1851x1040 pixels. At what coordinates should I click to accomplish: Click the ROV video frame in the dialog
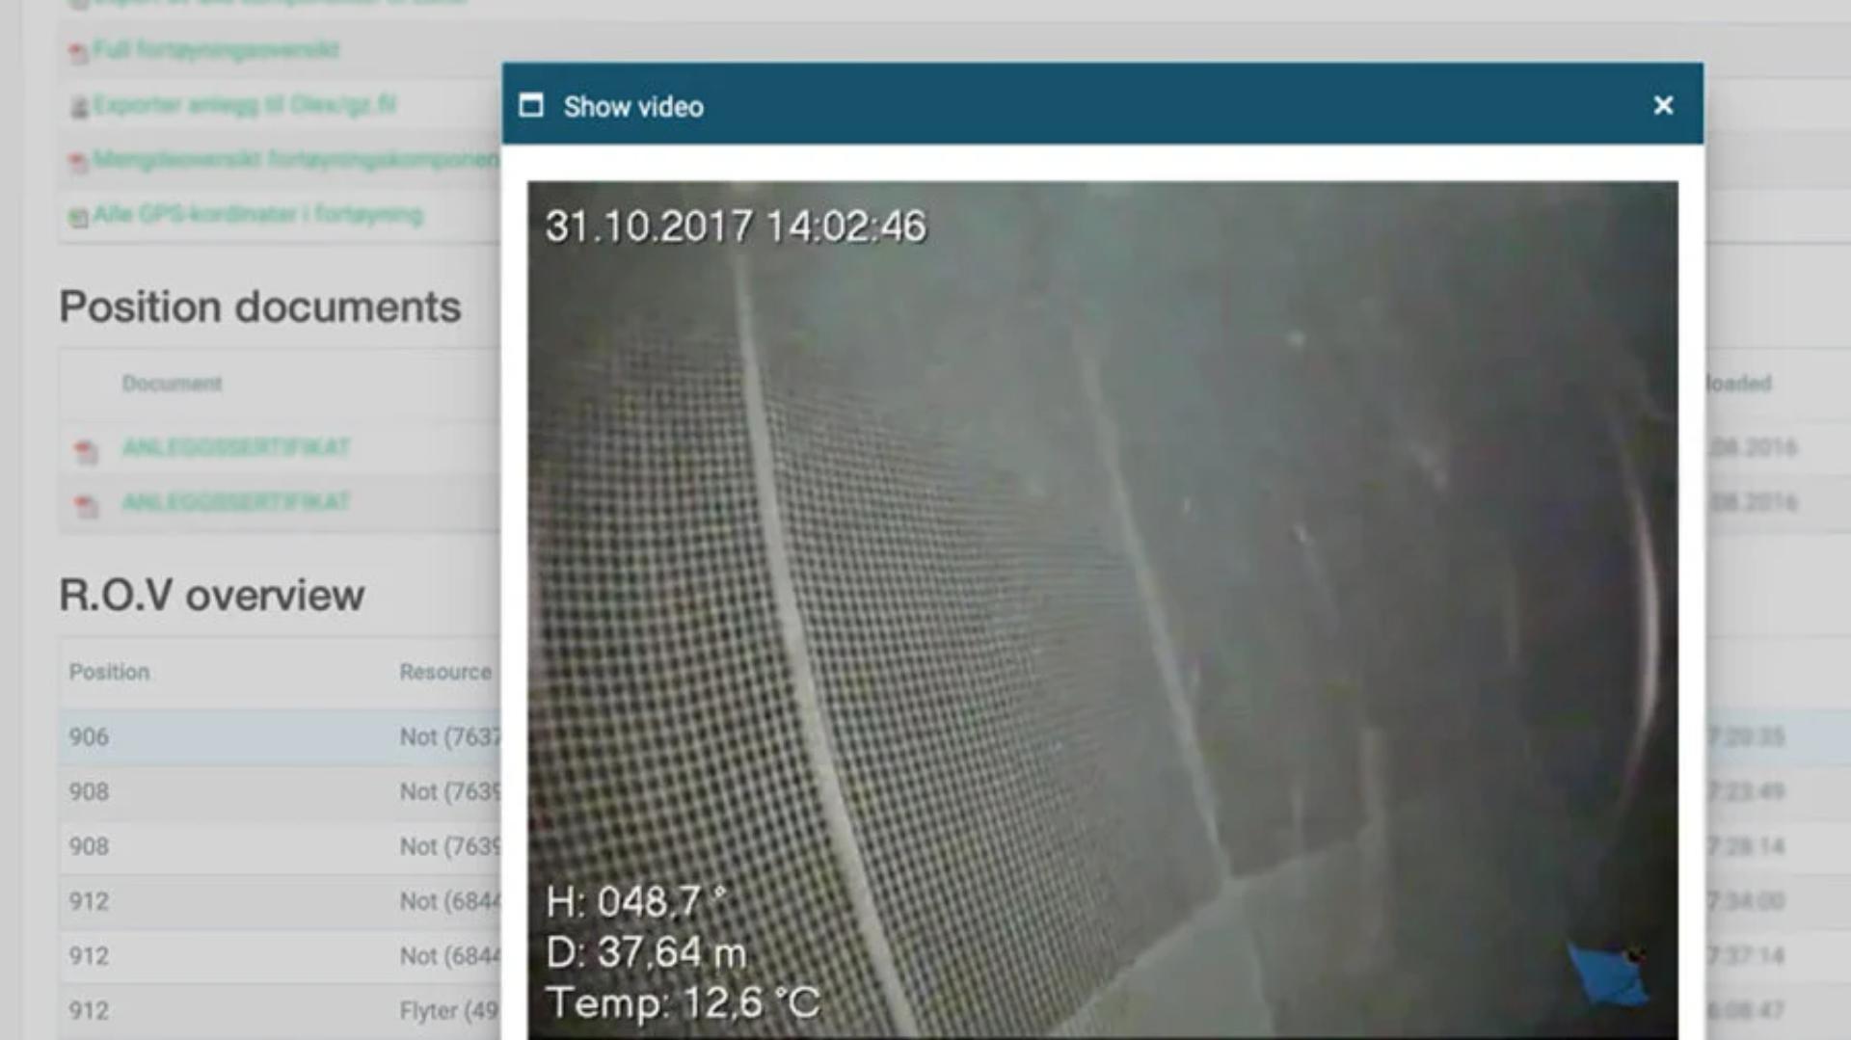[1102, 610]
